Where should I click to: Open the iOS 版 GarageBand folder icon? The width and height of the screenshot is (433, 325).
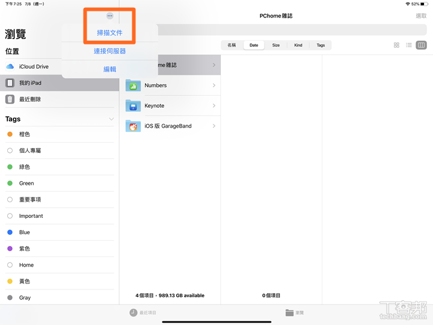pos(133,126)
